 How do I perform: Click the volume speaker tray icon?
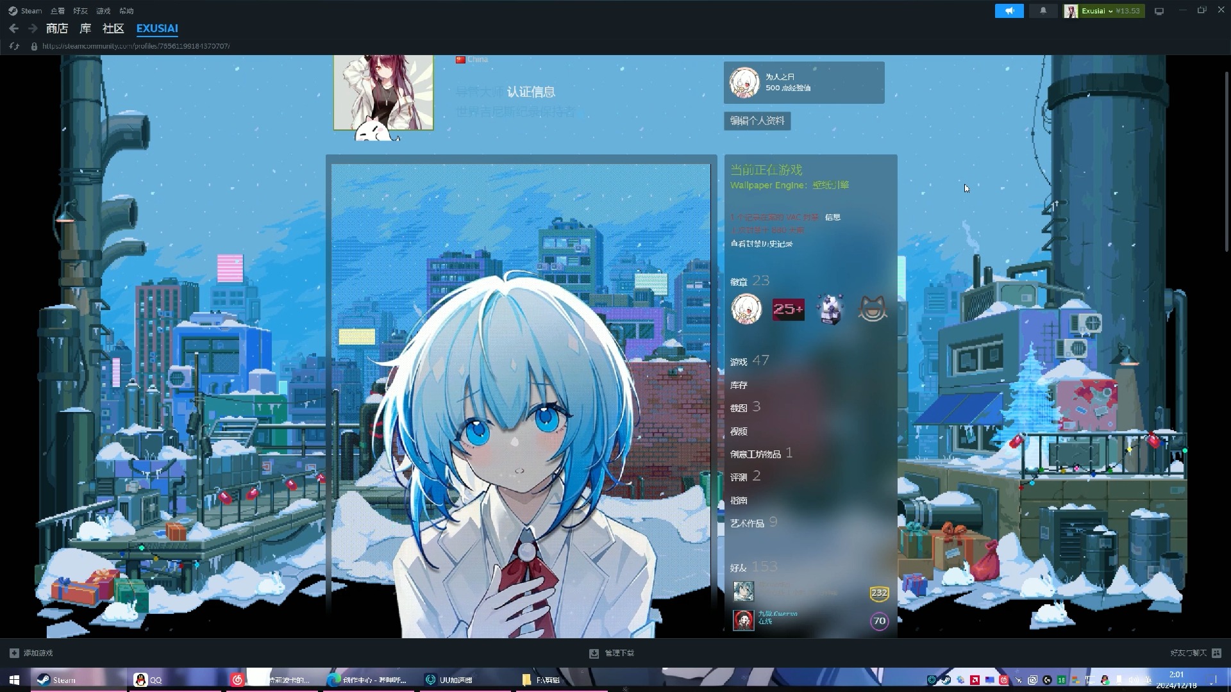coord(1134,680)
